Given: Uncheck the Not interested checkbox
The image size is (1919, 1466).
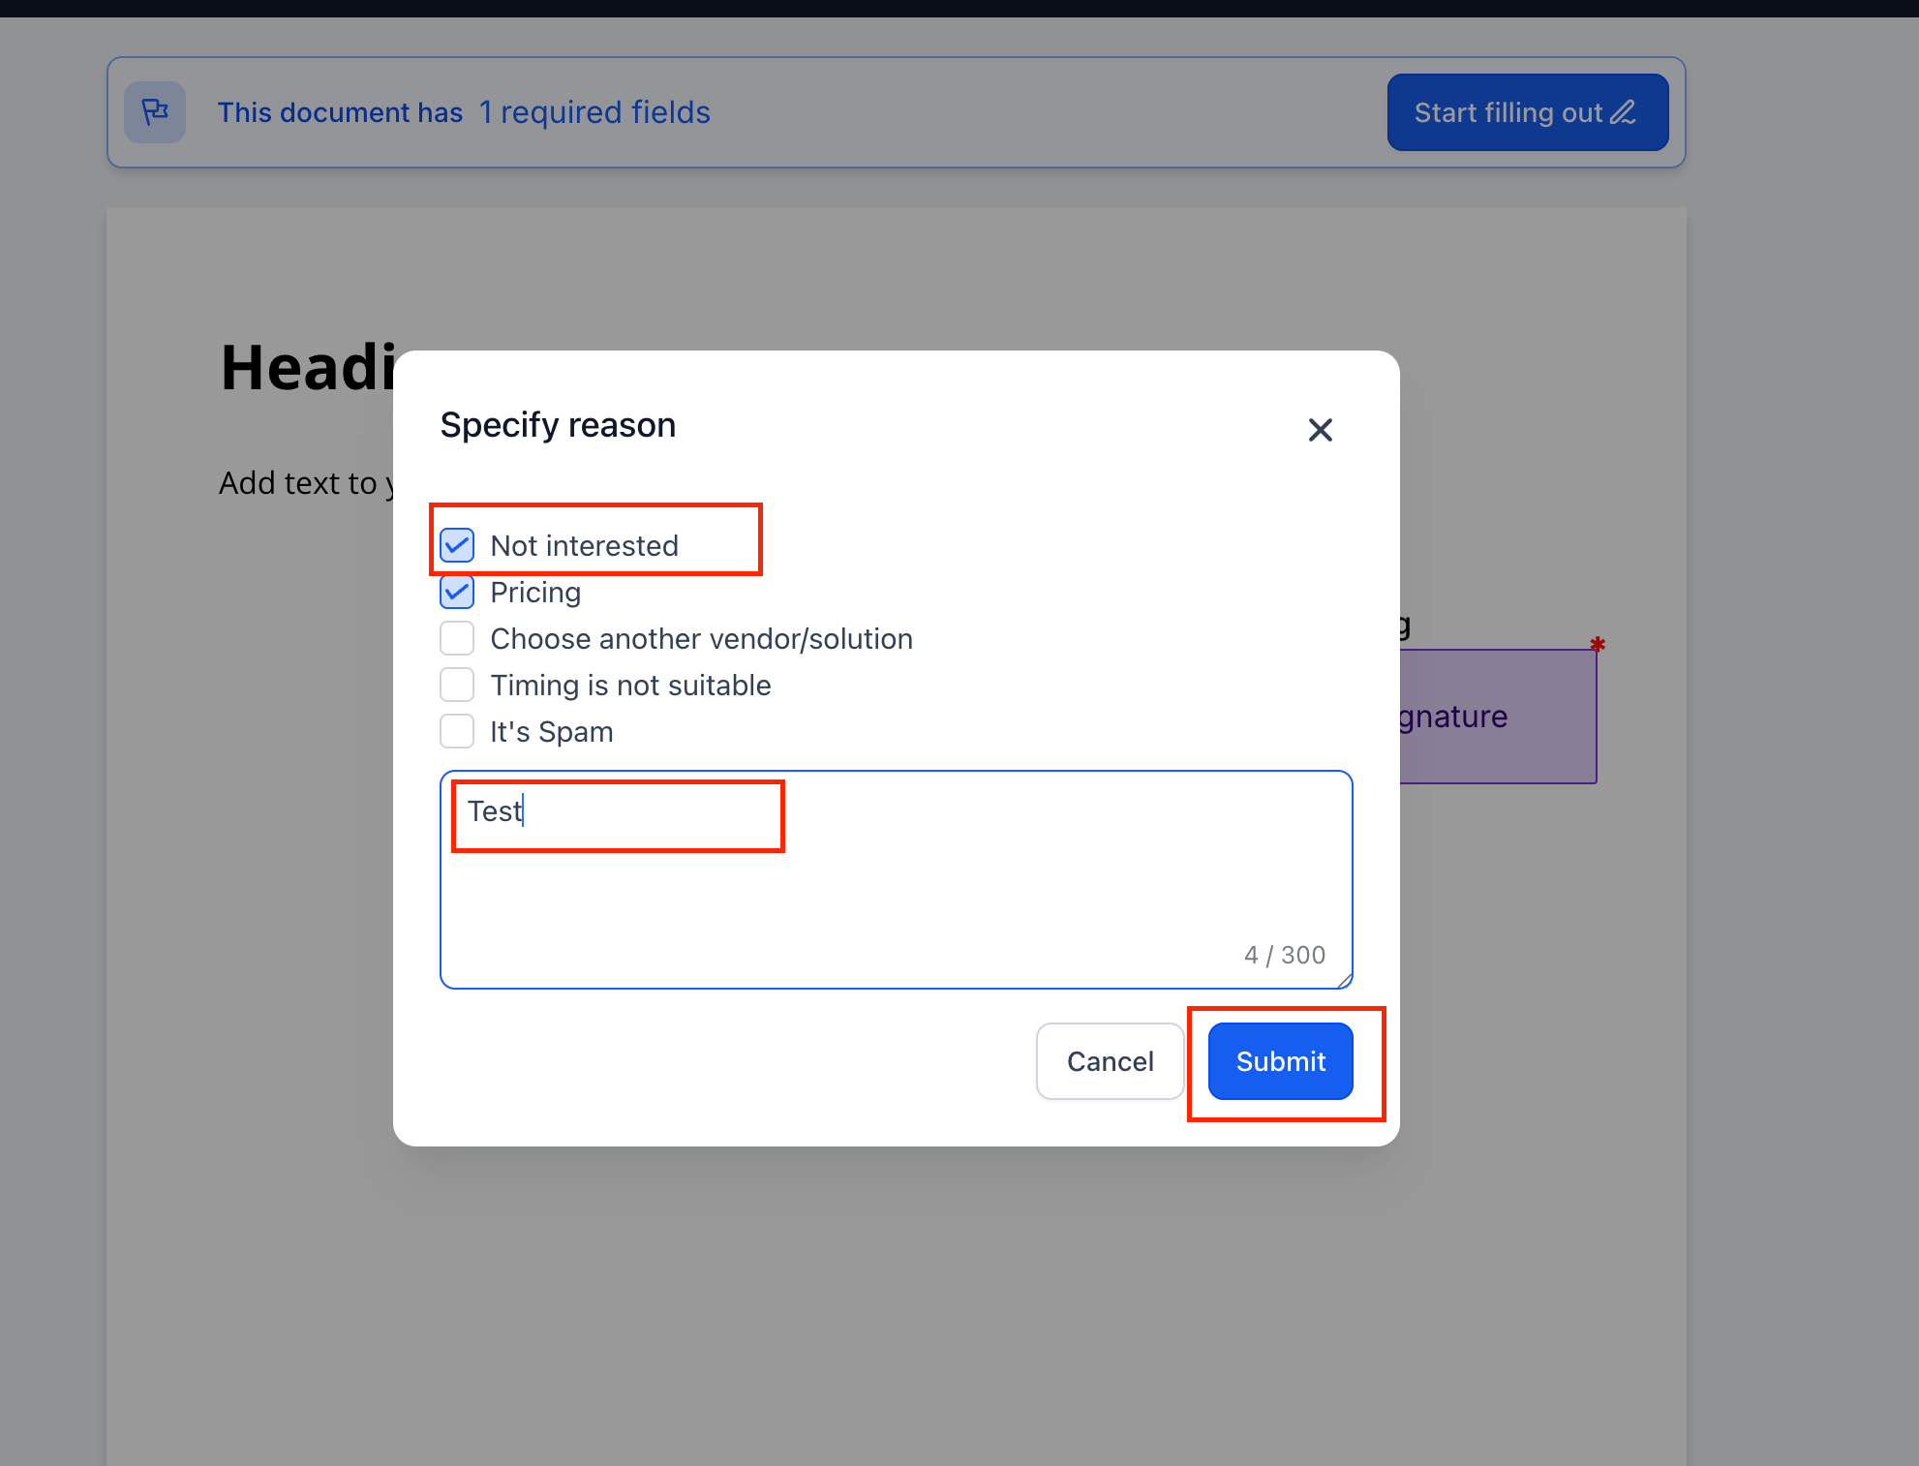Looking at the screenshot, I should tap(457, 545).
